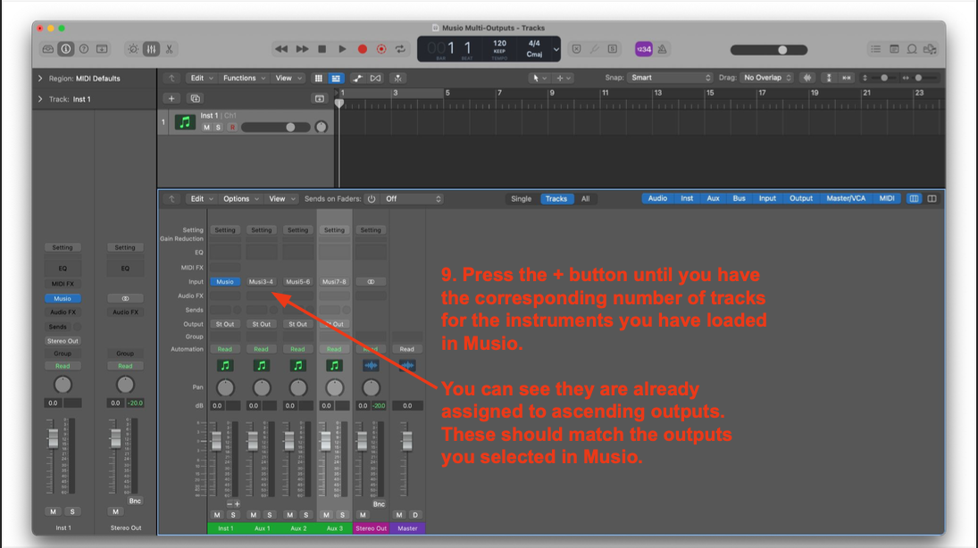Click the Musi3-4 input slot
978x548 pixels.
click(262, 282)
